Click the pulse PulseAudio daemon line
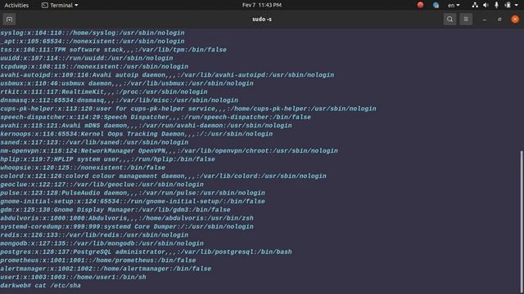524x294 pixels. pyautogui.click(x=133, y=193)
